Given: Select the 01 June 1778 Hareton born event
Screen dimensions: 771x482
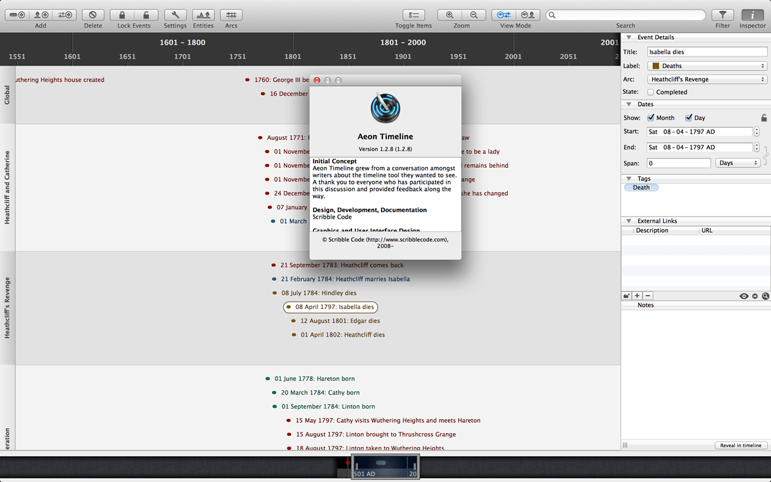Looking at the screenshot, I should coord(310,379).
